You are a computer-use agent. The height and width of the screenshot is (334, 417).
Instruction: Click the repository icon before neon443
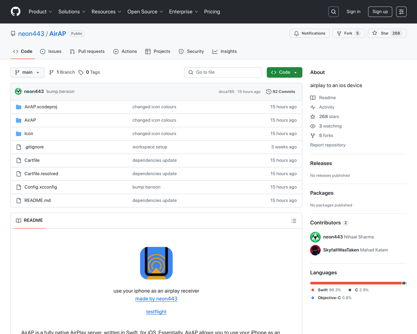[x=13, y=34]
